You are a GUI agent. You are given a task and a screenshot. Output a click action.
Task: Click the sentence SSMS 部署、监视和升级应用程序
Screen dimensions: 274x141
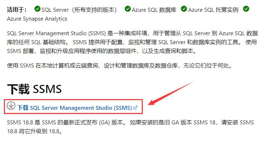click(x=102, y=51)
